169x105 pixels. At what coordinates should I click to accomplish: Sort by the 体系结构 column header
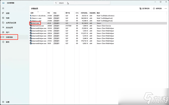point(92,13)
